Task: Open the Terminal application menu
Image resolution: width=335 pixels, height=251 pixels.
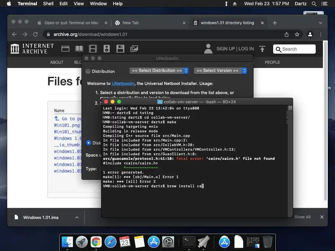Action: pyautogui.click(x=27, y=4)
